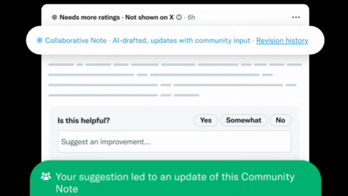Viewport: 348px width, 196px height.
Task: Rate the note as Somewhat helpful
Action: [244, 120]
